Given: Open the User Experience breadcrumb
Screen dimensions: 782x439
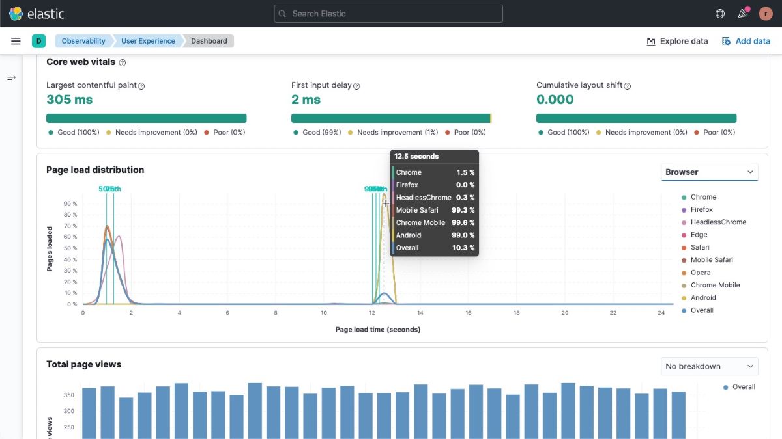Looking at the screenshot, I should (x=147, y=40).
